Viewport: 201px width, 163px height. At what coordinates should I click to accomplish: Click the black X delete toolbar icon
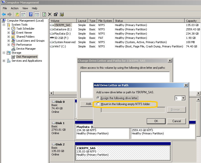50,14
